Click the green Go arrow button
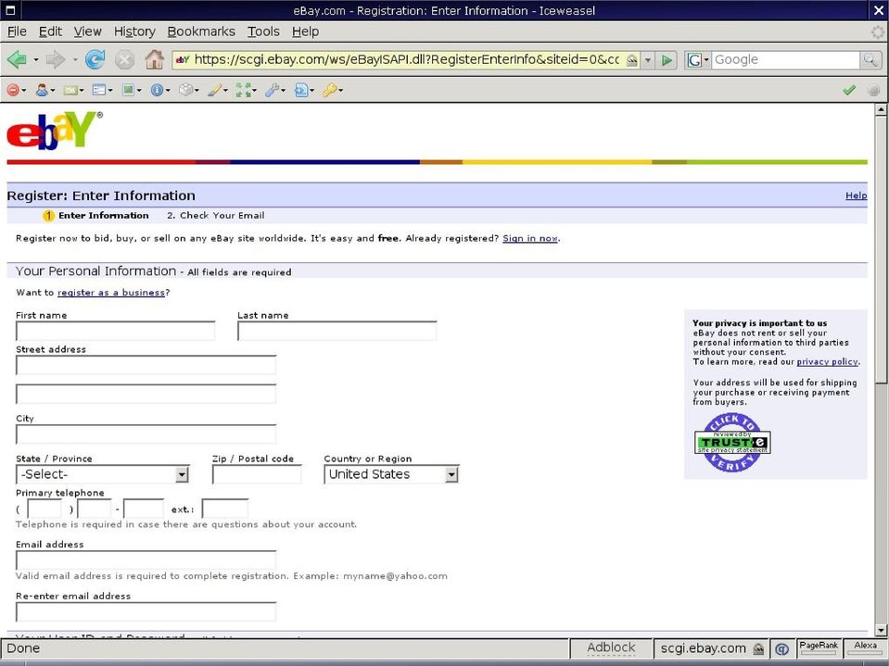Image resolution: width=889 pixels, height=666 pixels. [x=667, y=60]
